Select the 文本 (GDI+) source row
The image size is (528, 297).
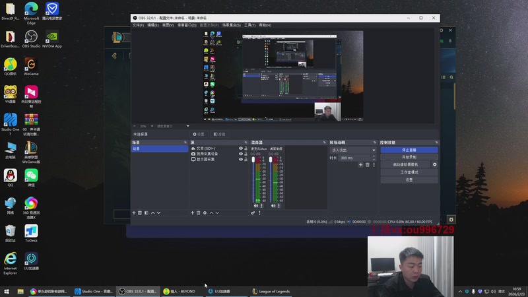click(220, 148)
